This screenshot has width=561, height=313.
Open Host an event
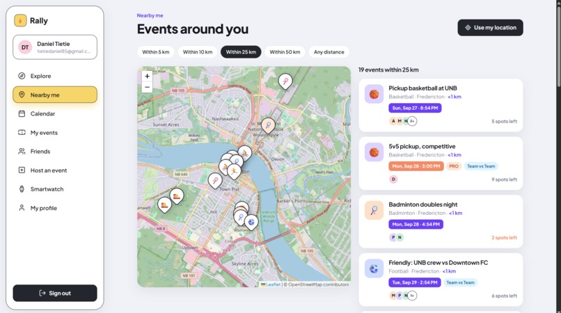(x=55, y=170)
